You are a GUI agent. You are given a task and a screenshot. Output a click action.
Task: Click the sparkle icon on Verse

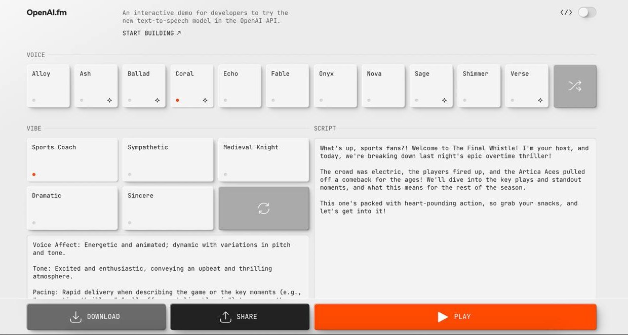(540, 100)
